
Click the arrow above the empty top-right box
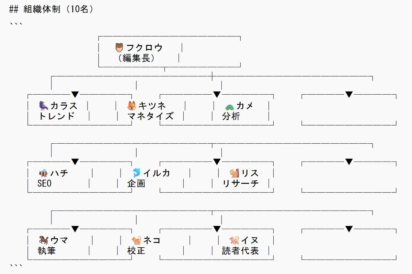tap(349, 94)
